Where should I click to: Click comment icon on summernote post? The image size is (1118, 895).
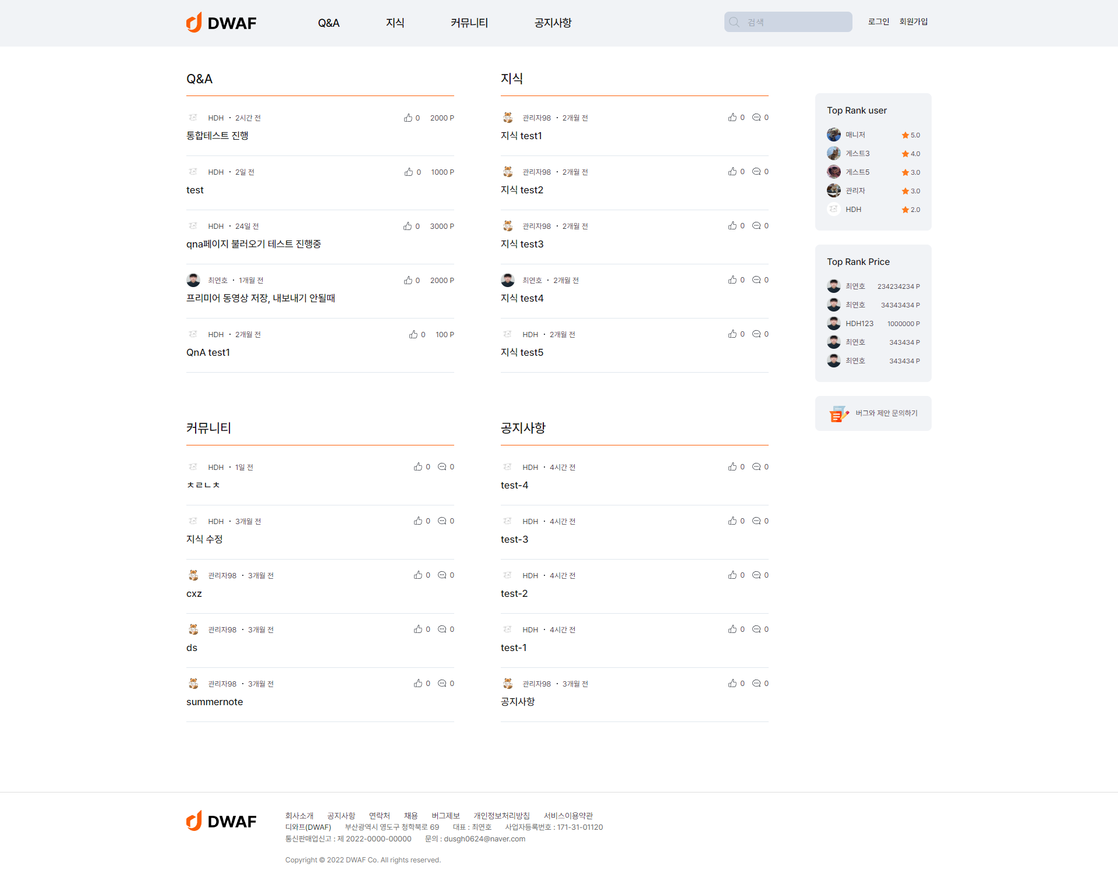442,684
